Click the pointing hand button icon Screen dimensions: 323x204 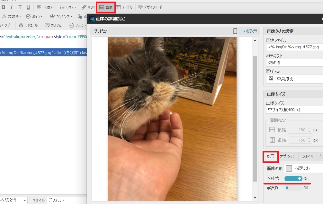[80, 16]
